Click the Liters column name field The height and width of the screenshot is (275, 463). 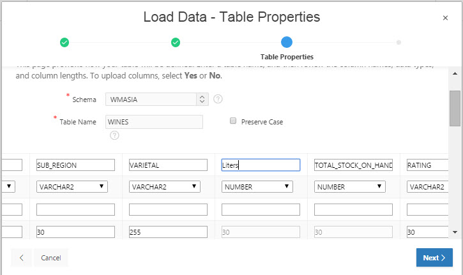pos(260,165)
